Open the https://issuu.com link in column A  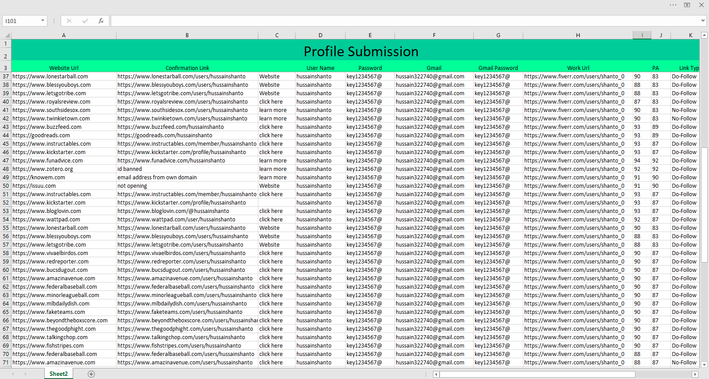pos(34,186)
